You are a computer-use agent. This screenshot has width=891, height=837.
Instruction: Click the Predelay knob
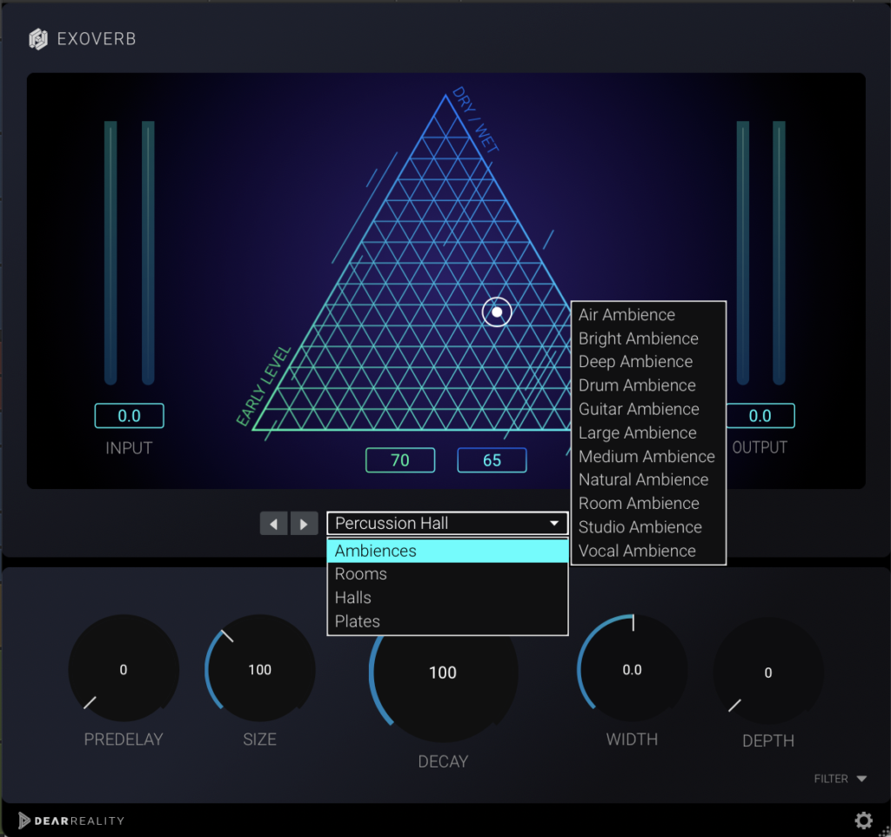(x=124, y=670)
